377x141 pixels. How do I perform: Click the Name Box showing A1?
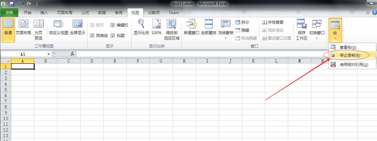(23, 54)
